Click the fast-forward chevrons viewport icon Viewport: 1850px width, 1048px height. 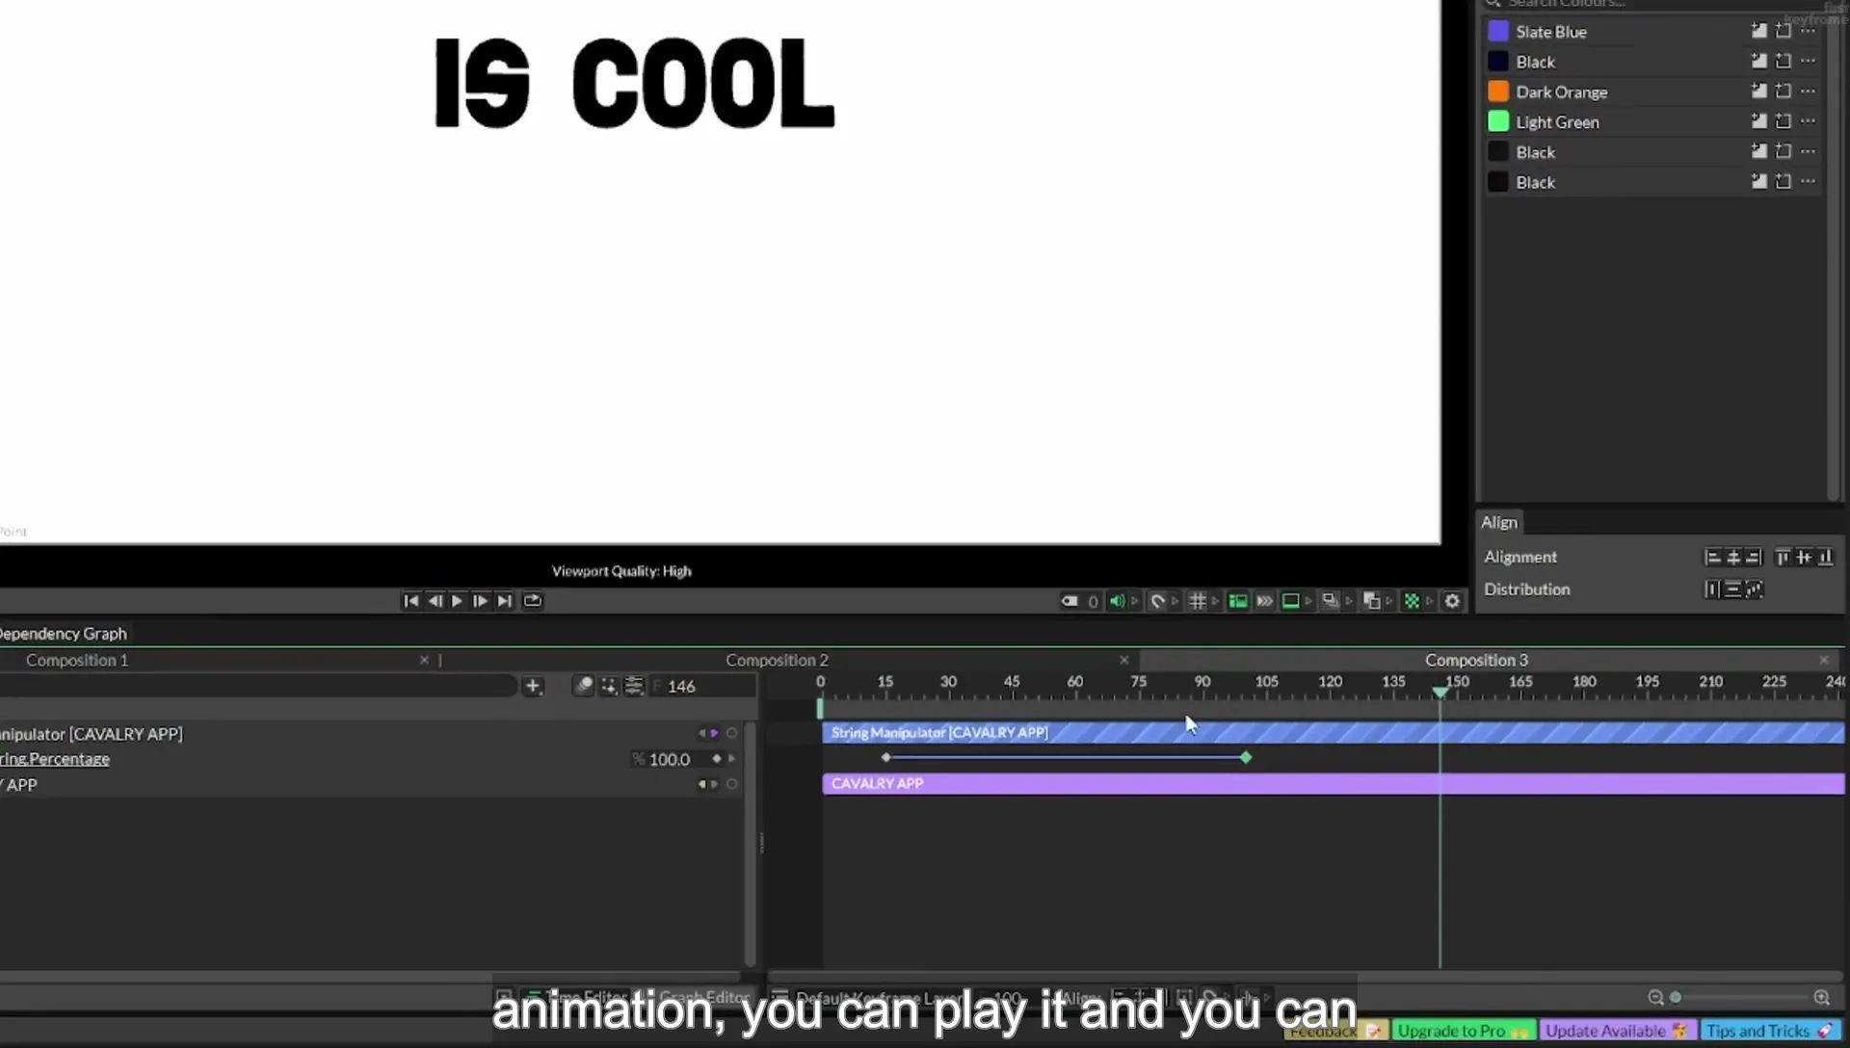coord(1265,601)
